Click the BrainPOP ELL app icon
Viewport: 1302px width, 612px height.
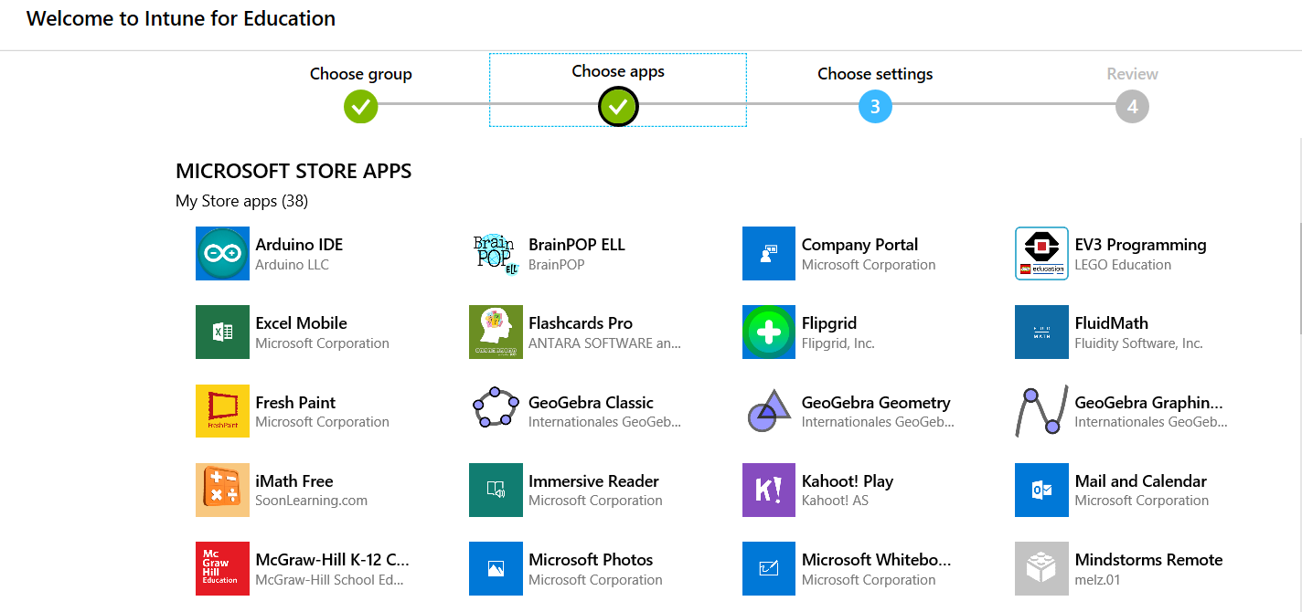click(496, 253)
